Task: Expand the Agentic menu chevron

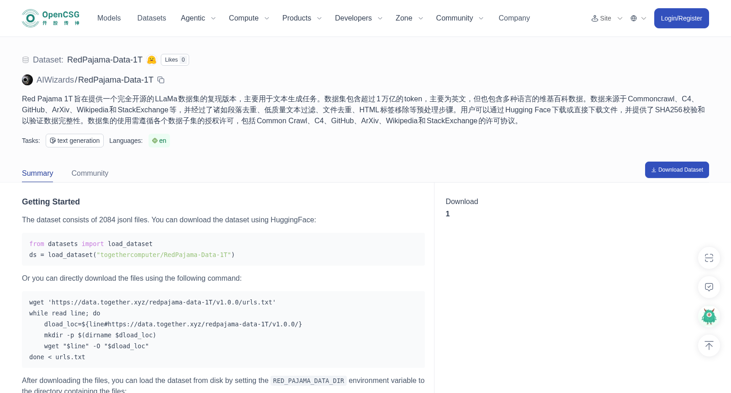Action: click(213, 18)
